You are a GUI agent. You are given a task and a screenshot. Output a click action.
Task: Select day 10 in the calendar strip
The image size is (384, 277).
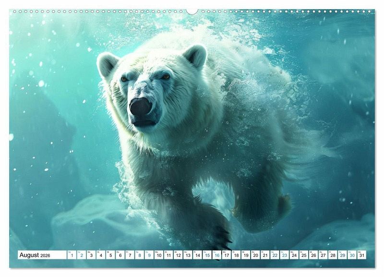[159, 255]
